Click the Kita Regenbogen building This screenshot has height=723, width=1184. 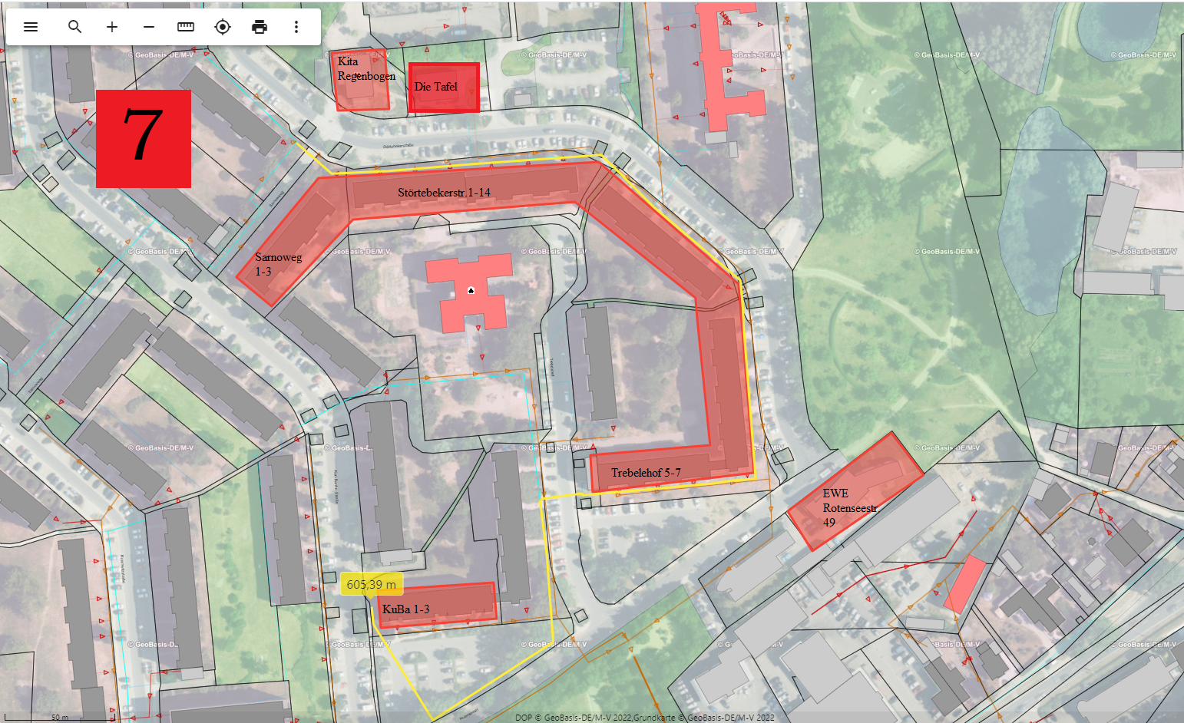click(x=362, y=80)
